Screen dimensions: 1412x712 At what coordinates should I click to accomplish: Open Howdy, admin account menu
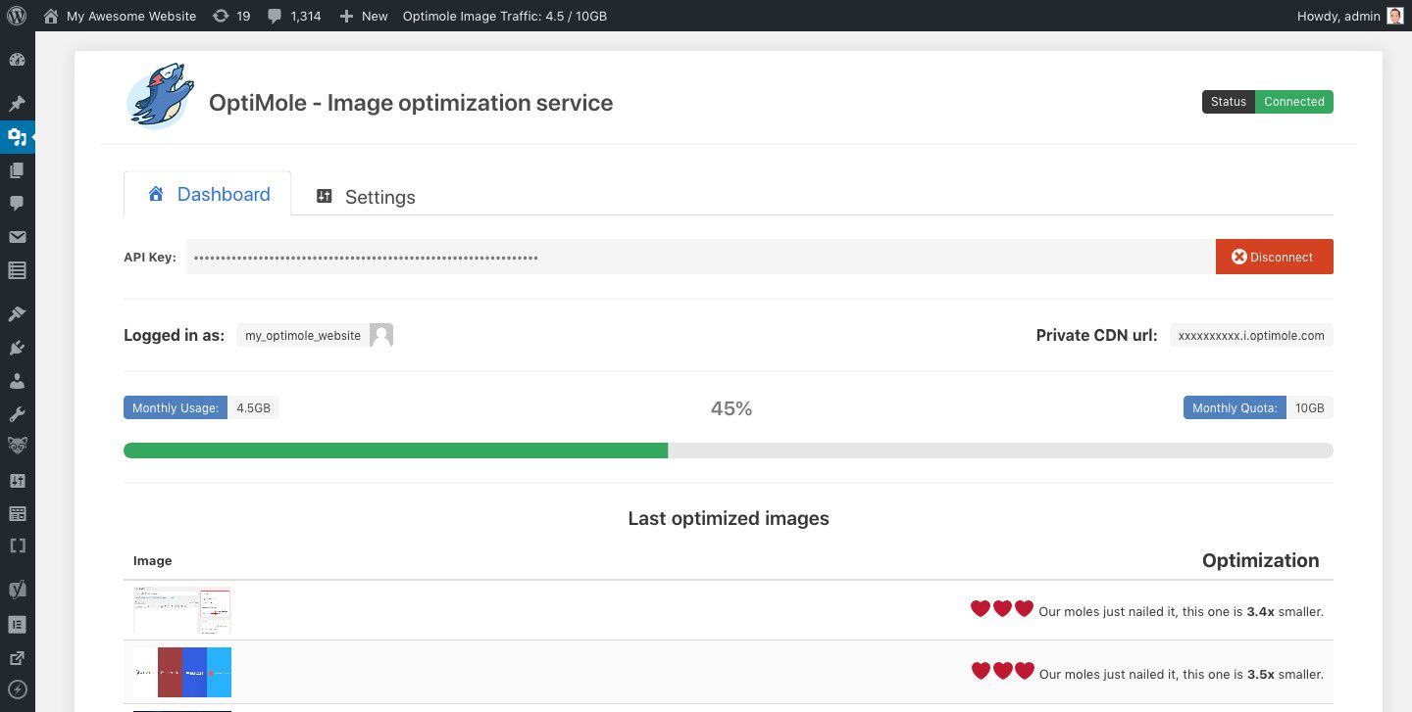1349,16
